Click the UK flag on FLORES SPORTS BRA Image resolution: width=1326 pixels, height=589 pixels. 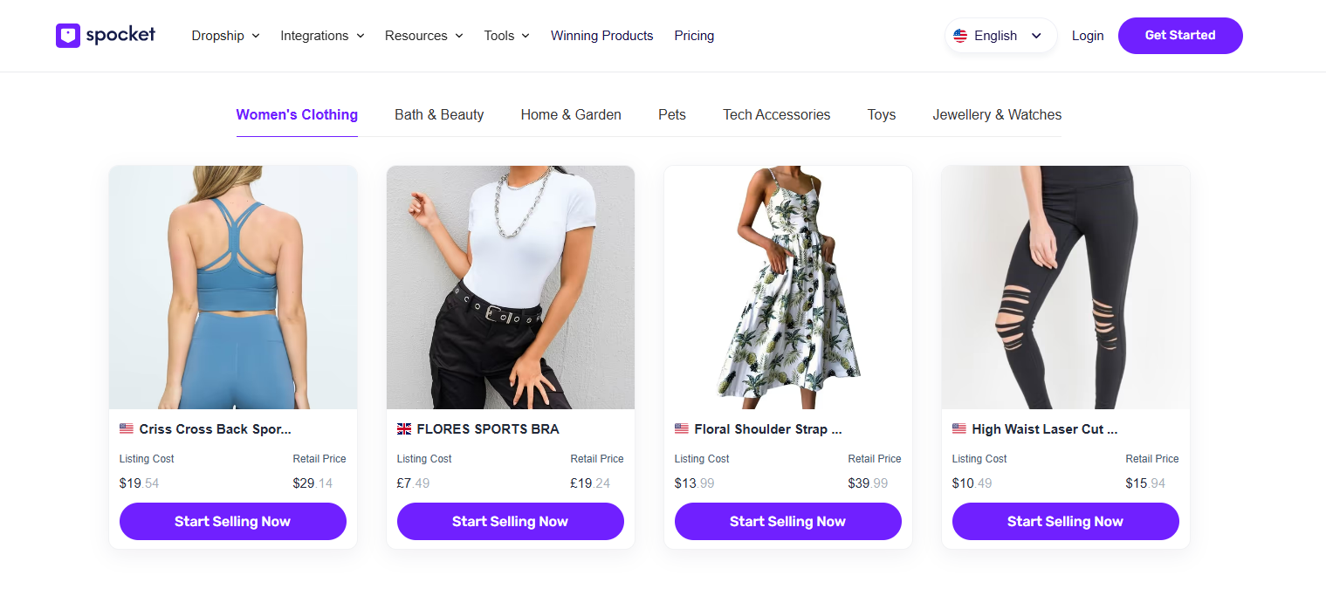click(x=402, y=428)
